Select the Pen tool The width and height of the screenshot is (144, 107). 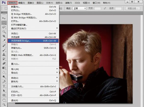tap(4, 82)
